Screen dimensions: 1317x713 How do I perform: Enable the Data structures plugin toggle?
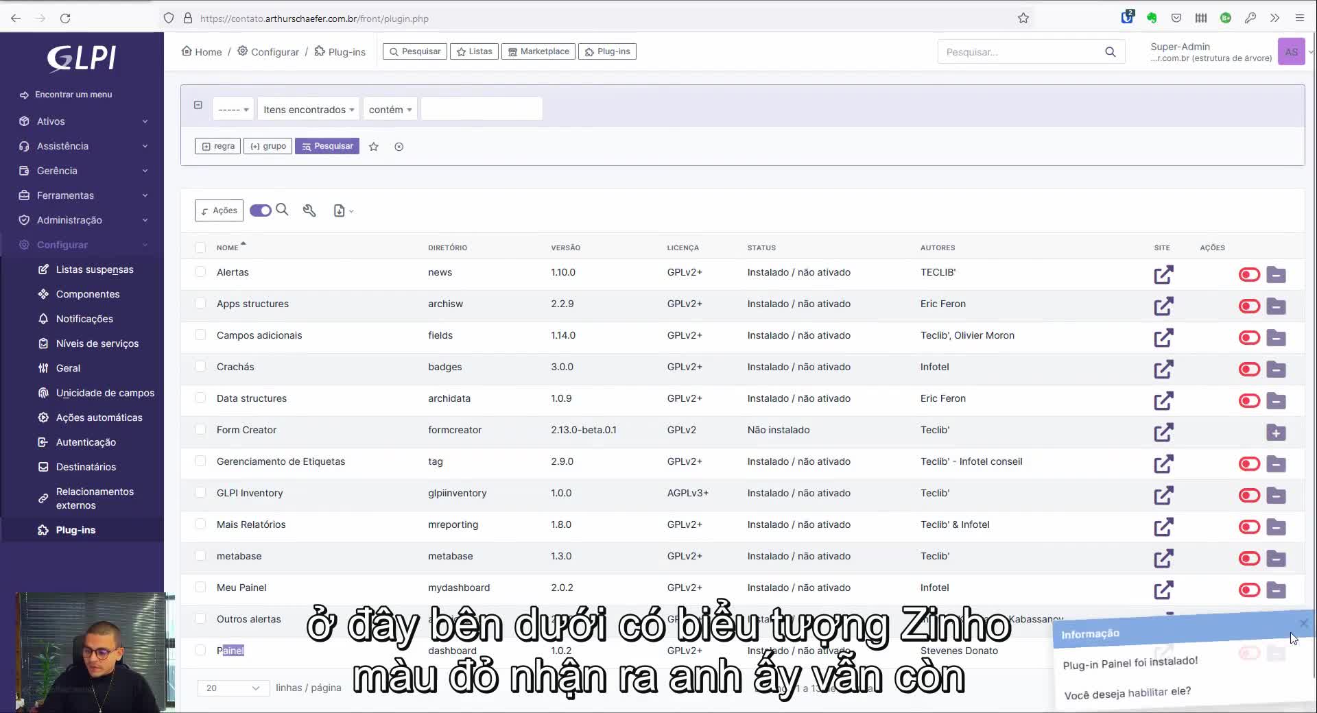[1249, 400]
